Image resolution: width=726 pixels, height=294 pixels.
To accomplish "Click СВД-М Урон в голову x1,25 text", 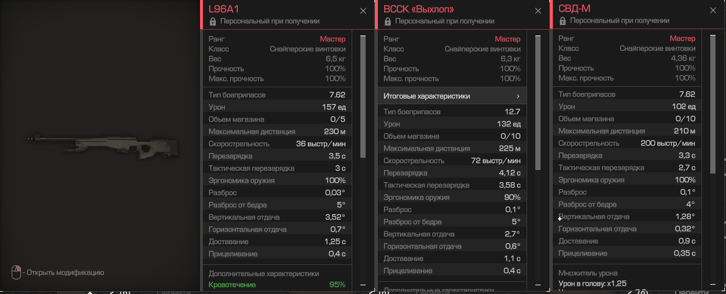I will [x=592, y=284].
